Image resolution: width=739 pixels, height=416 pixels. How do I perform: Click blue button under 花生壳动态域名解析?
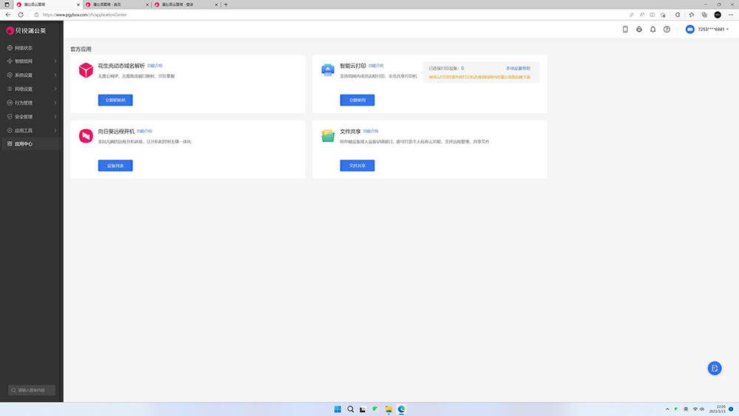pos(115,100)
